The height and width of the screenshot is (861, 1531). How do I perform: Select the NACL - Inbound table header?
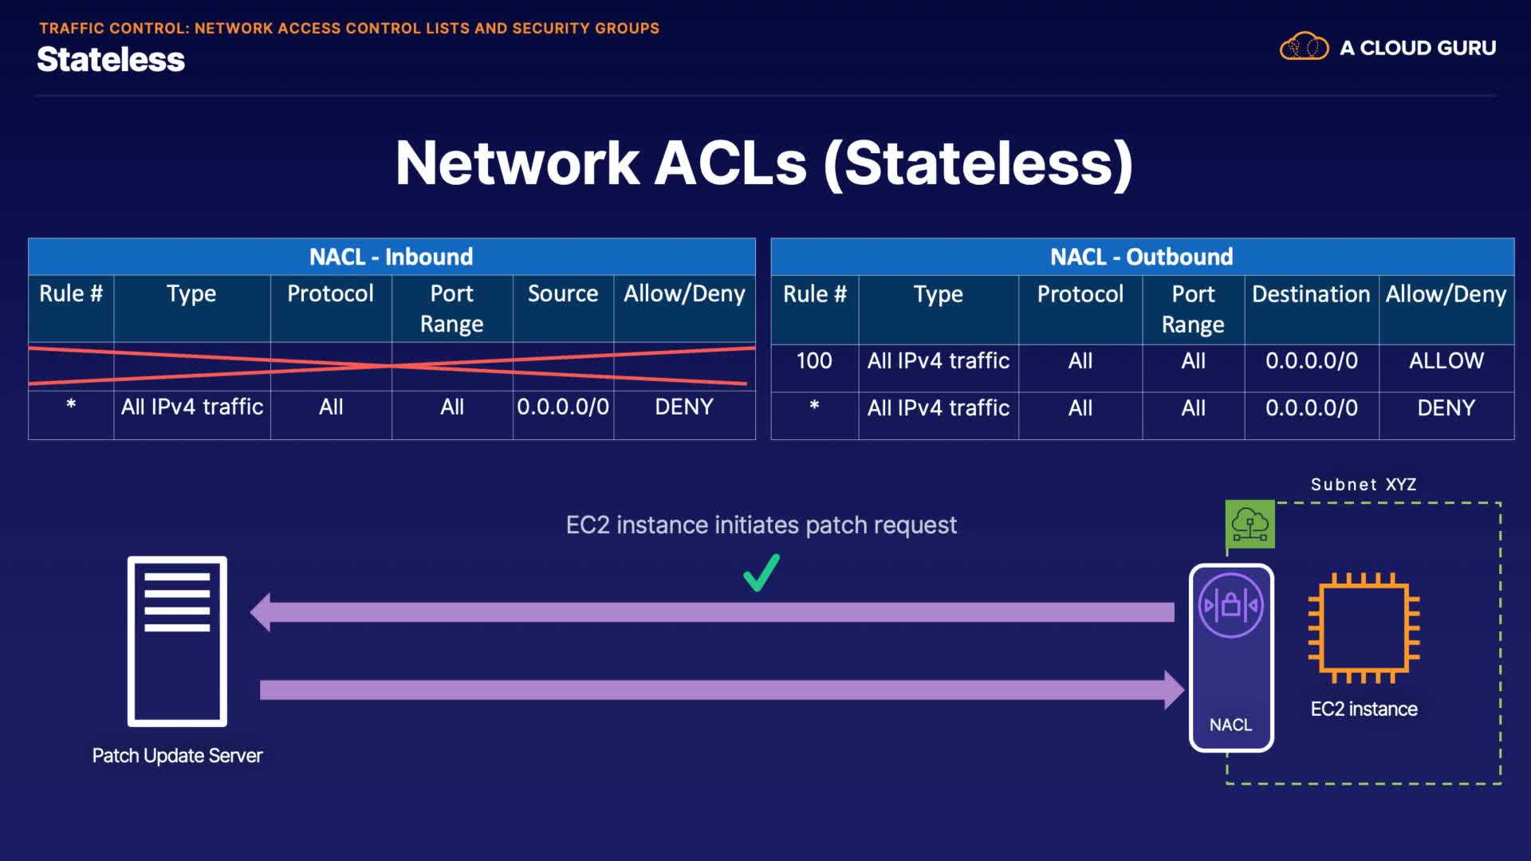click(391, 257)
